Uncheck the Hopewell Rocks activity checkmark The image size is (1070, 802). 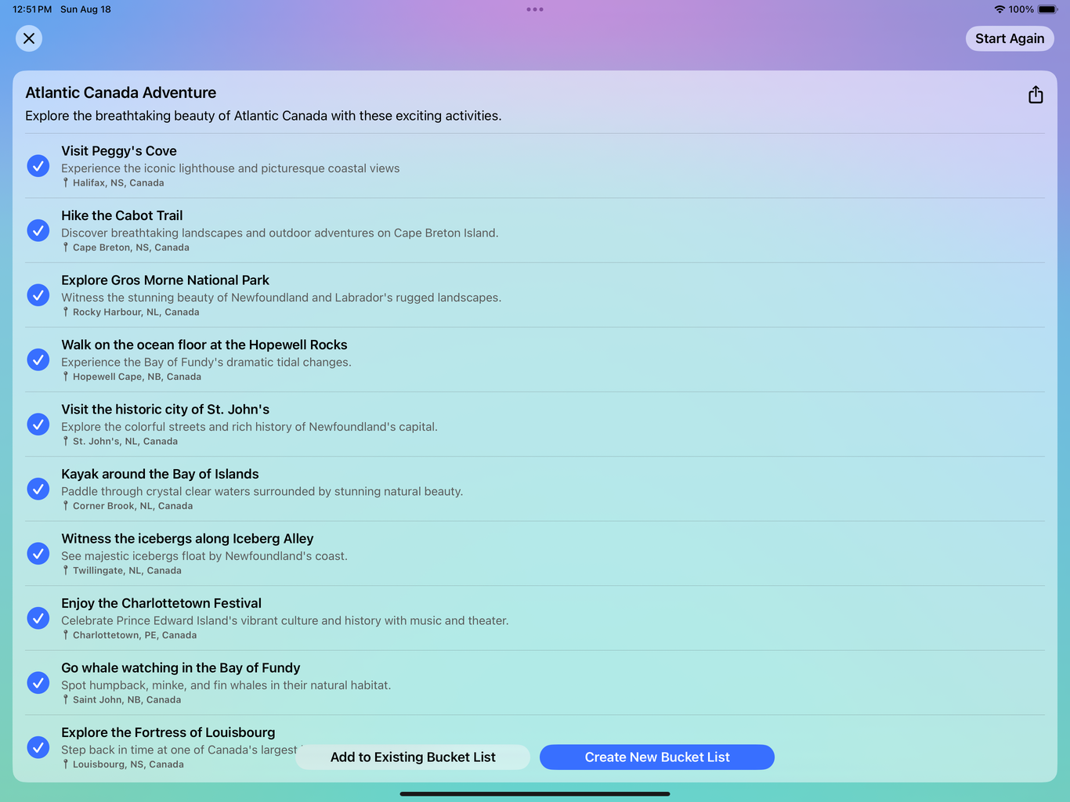point(38,359)
